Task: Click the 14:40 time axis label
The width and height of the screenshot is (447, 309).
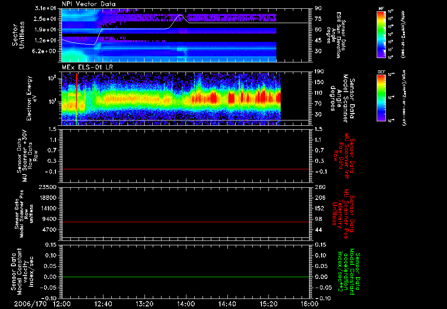Action: [227, 304]
